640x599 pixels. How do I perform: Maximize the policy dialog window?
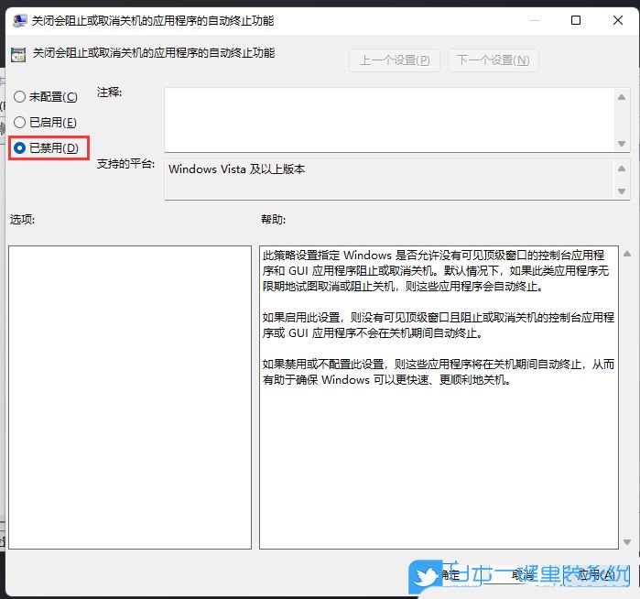pyautogui.click(x=576, y=20)
